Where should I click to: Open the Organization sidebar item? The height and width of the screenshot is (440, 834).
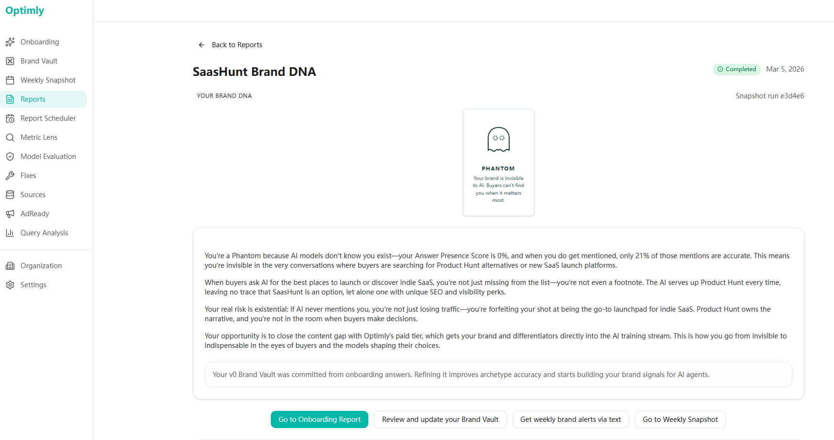tap(41, 266)
